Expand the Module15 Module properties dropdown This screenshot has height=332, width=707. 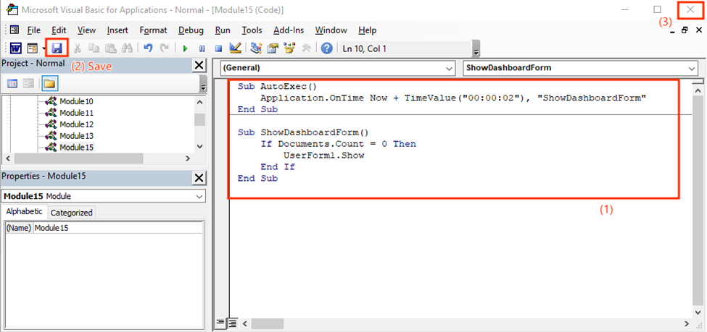coord(199,196)
